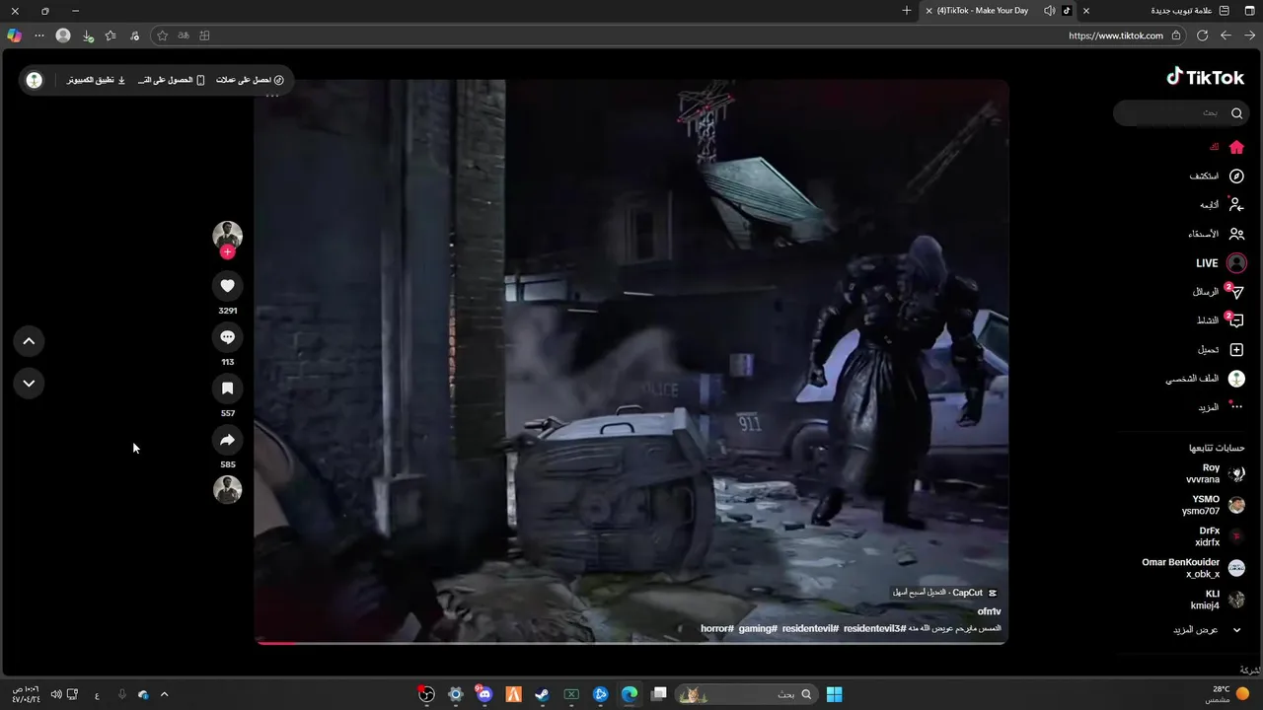Open Activity (النشاط) notifications
The width and height of the screenshot is (1263, 710).
coord(1220,320)
